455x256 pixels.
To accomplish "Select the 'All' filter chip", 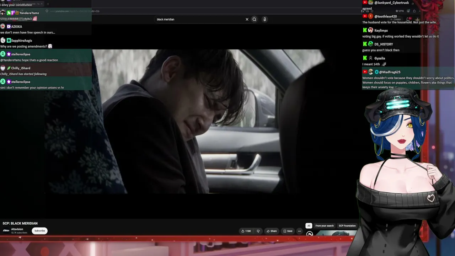I will pos(309,226).
